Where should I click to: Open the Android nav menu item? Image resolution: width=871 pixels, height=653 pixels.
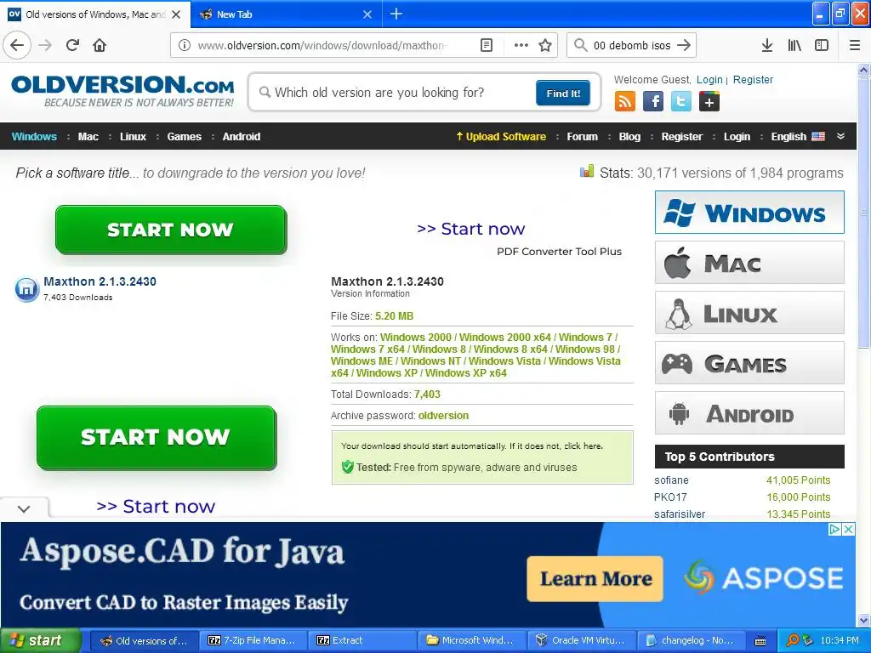241,137
